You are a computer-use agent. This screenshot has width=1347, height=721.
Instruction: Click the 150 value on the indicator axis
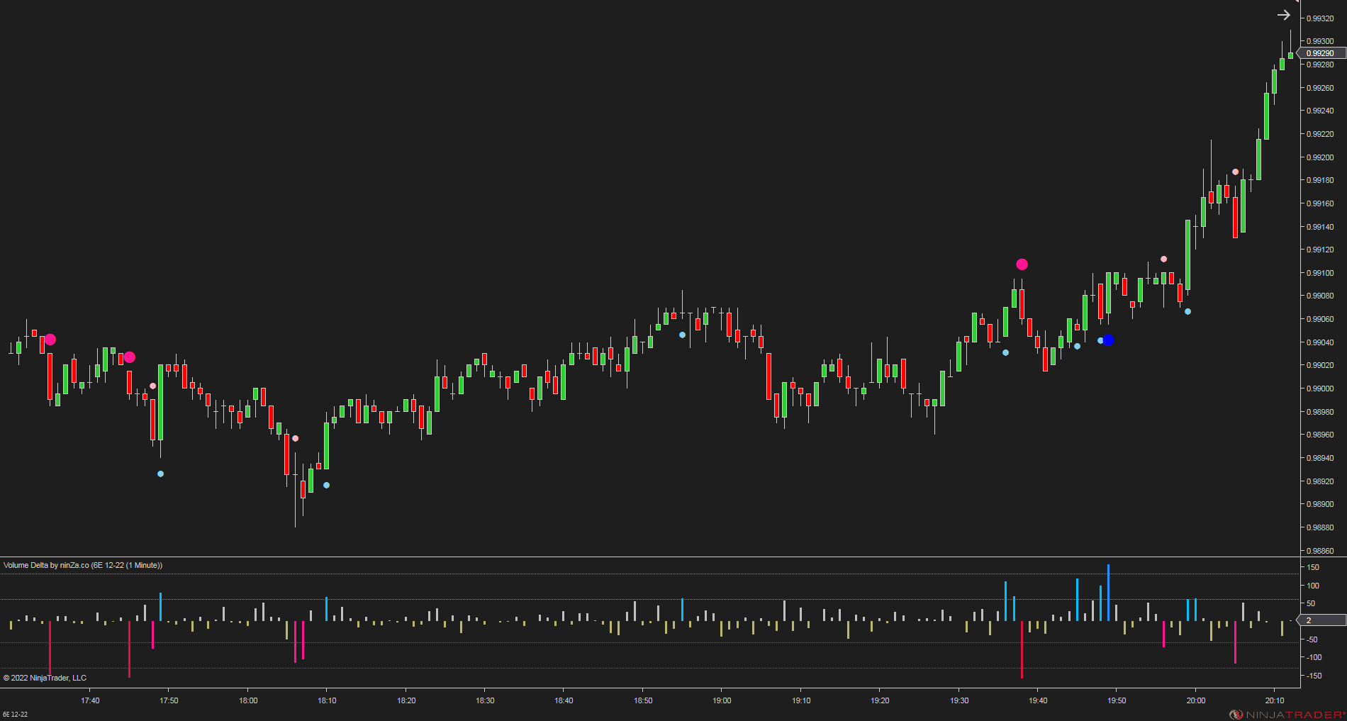[1312, 567]
